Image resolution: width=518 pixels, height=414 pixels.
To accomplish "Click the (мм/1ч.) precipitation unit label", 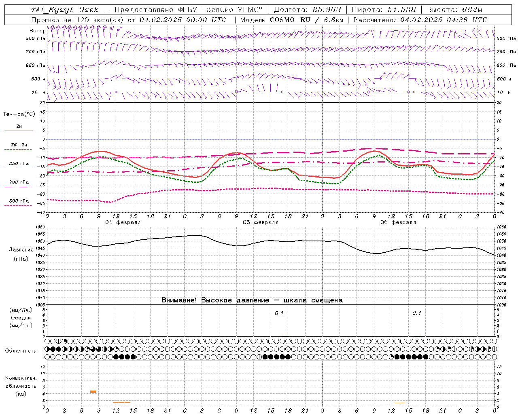I will click(21, 325).
